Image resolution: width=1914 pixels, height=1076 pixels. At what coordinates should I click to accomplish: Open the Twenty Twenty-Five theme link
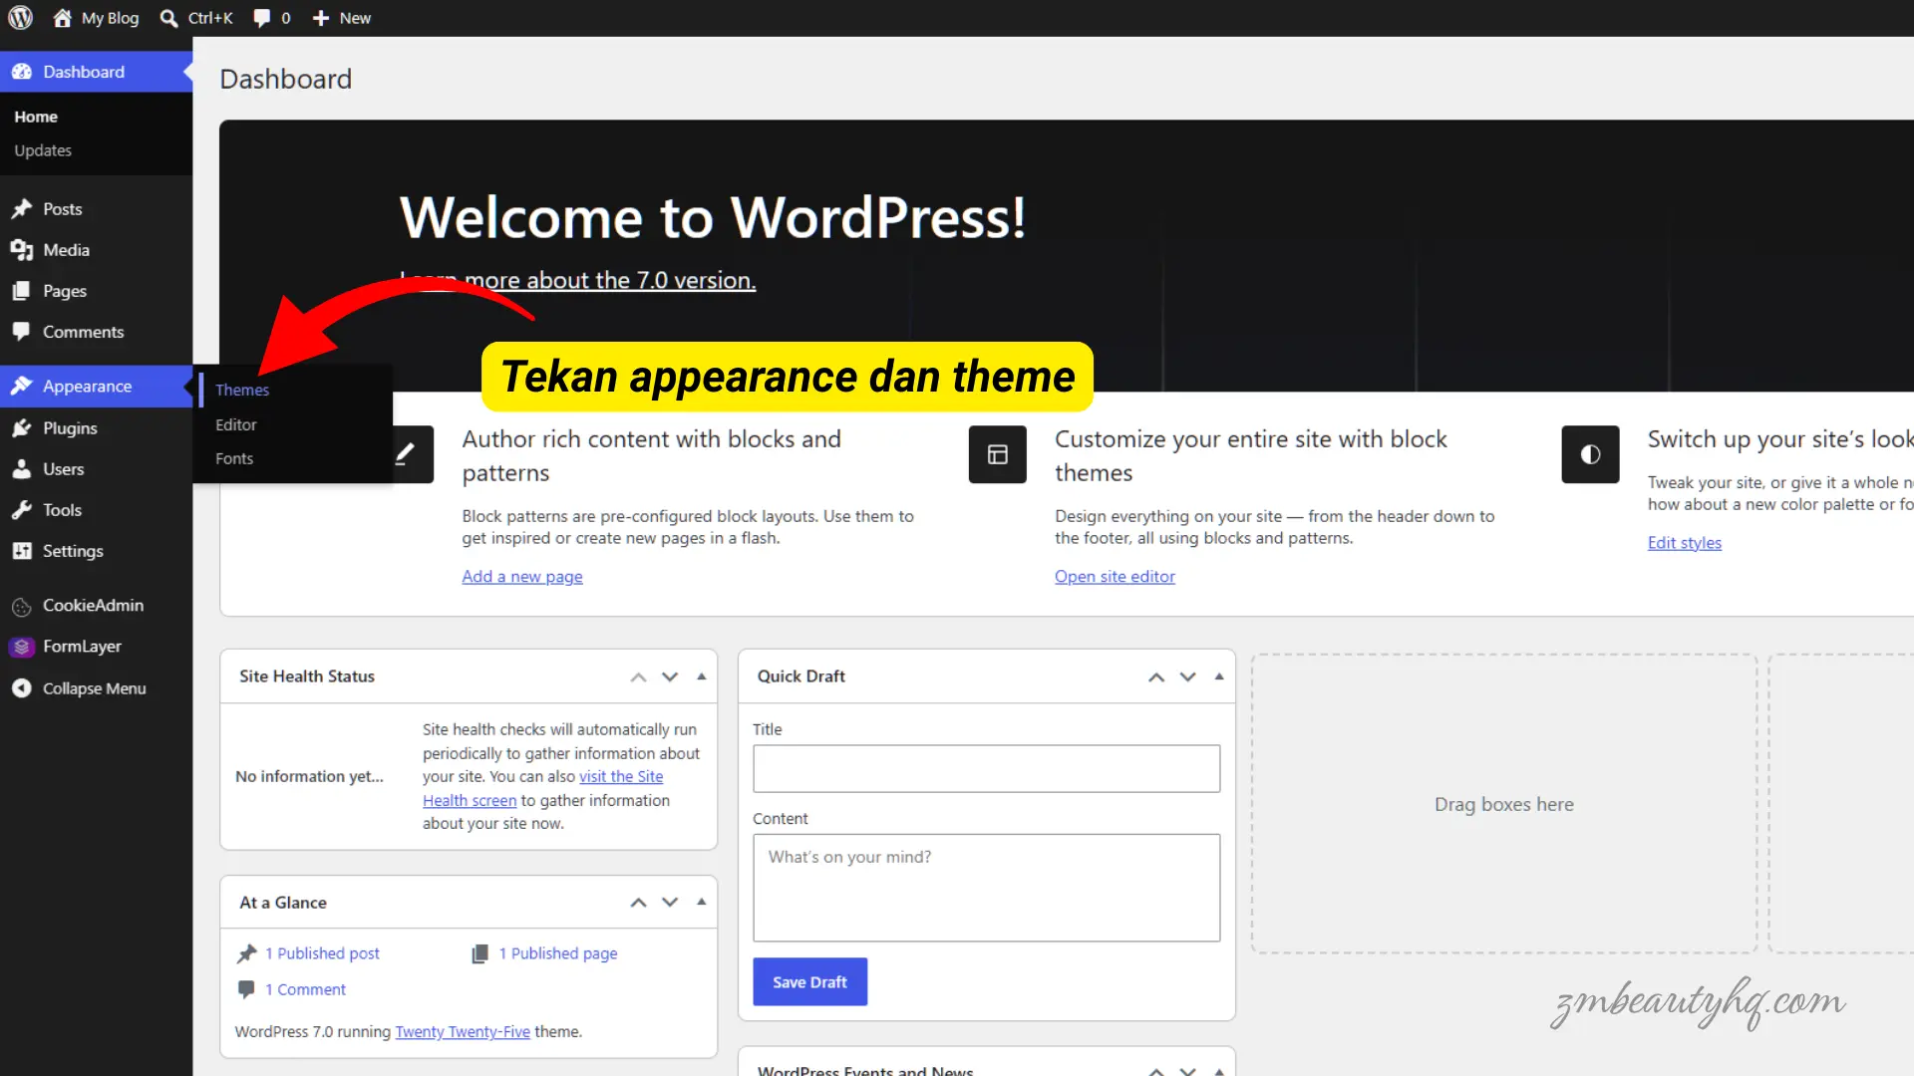pyautogui.click(x=463, y=1032)
